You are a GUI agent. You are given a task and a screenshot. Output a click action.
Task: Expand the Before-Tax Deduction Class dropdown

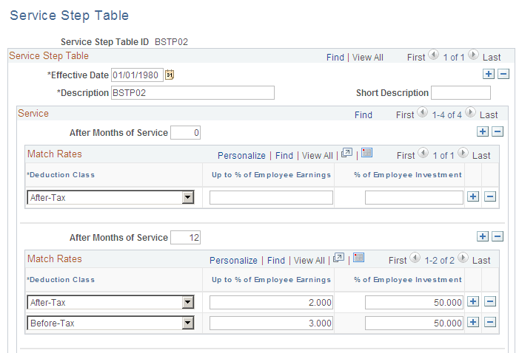[187, 323]
